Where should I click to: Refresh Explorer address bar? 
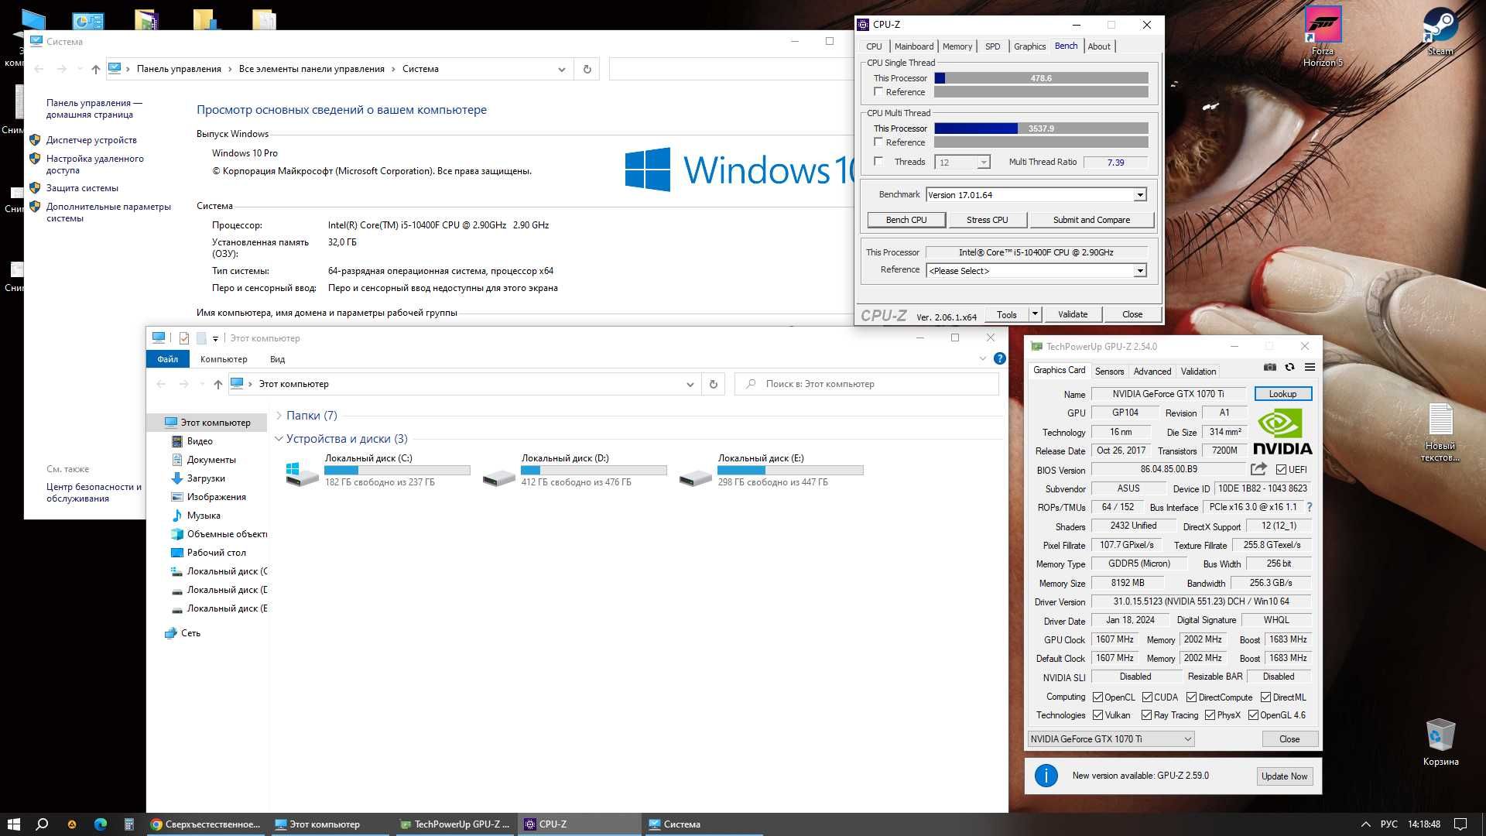tap(713, 384)
